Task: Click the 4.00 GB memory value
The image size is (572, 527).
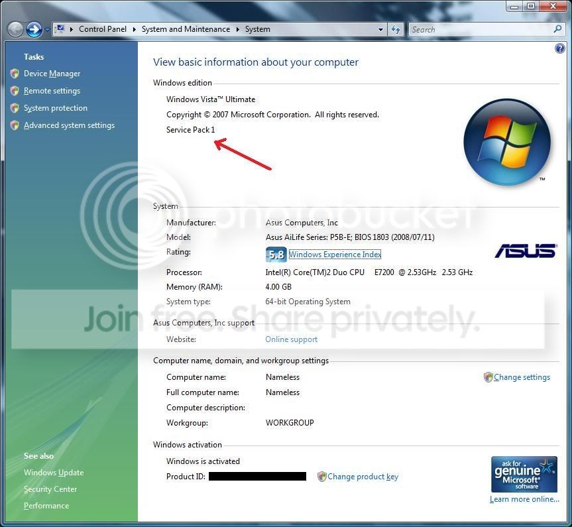Action: click(x=278, y=287)
